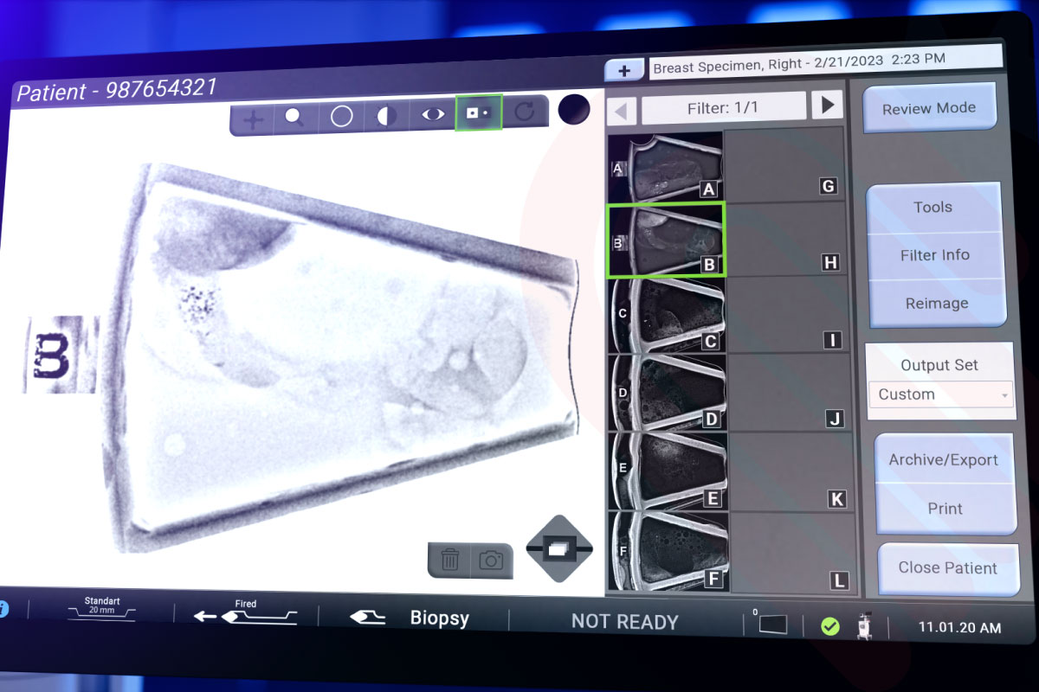
Task: Click the crosshair pan tool icon
Action: (253, 119)
